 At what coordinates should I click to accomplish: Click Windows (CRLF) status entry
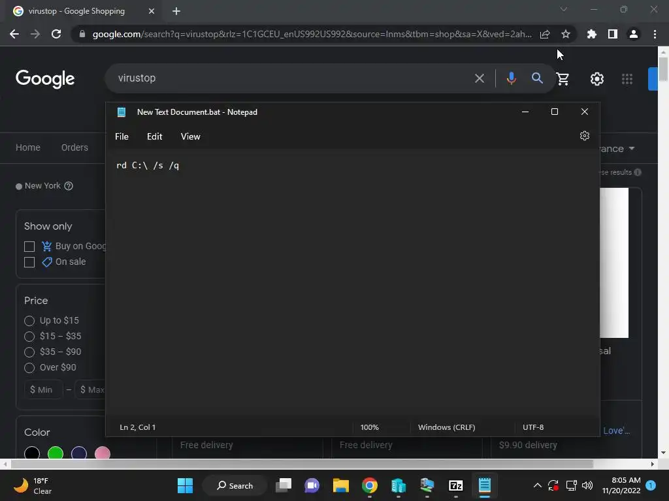tap(446, 427)
